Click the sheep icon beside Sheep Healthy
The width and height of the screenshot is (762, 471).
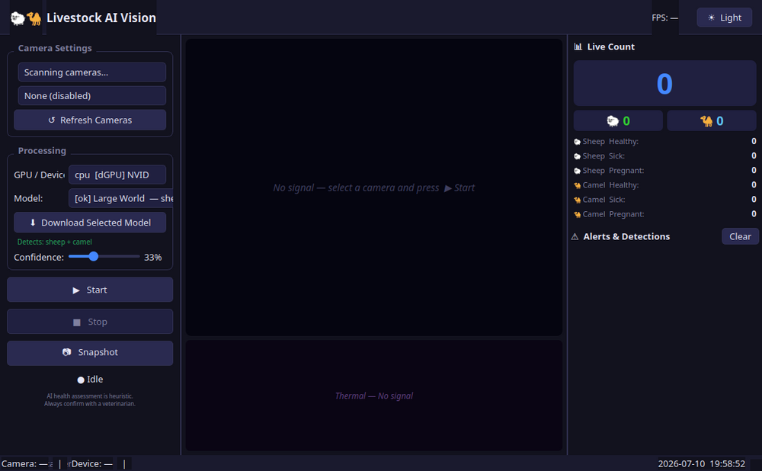click(577, 142)
